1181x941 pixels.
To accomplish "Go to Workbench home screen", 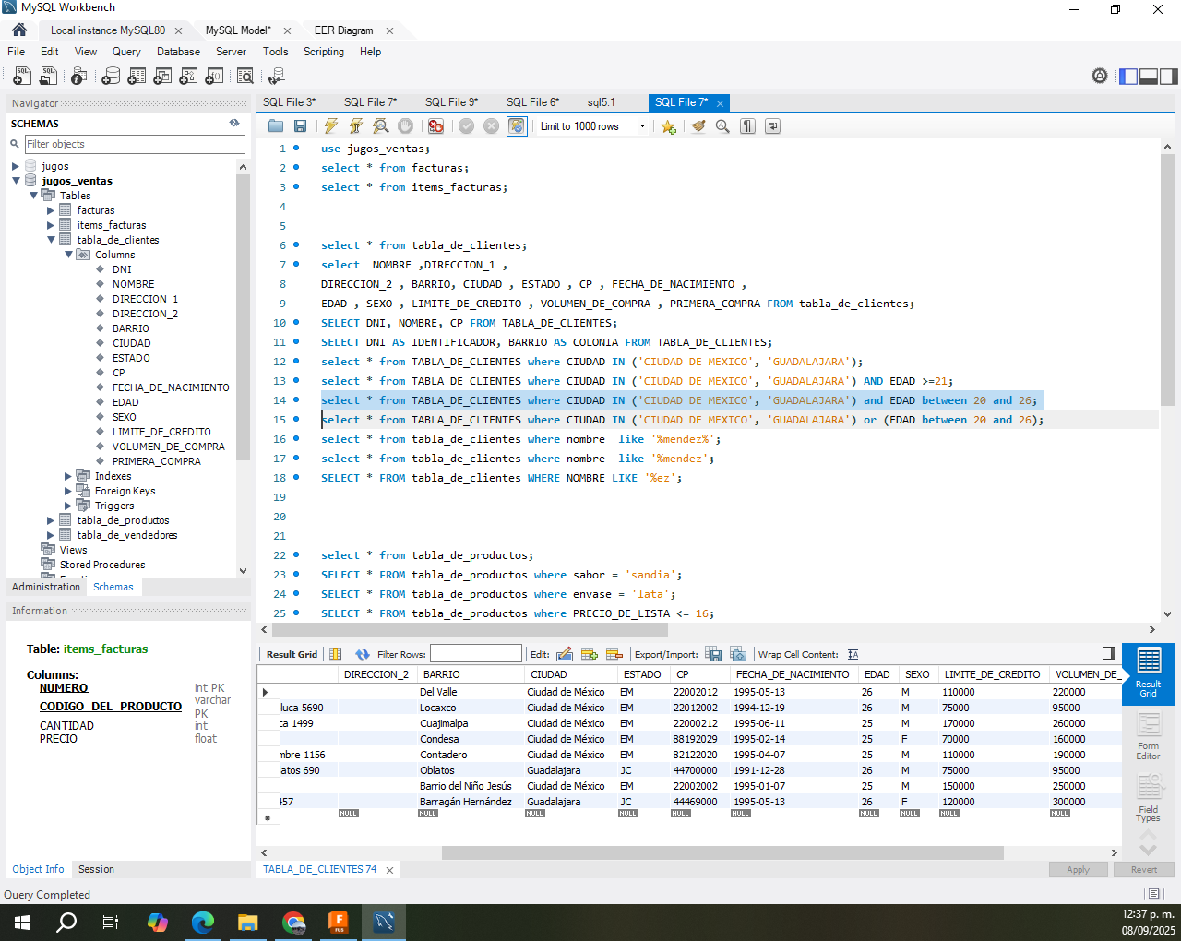I will 19,30.
